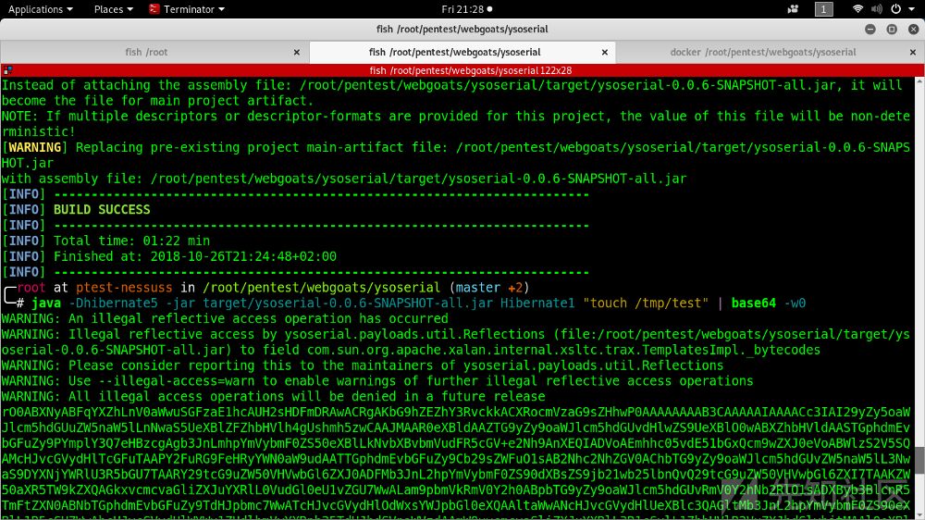Maximize the Terminator window

point(892,29)
